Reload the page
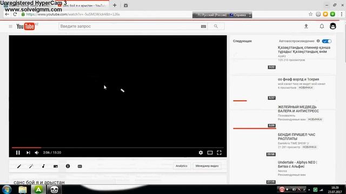Viewport: 346px width, 194px height. (x=15, y=15)
